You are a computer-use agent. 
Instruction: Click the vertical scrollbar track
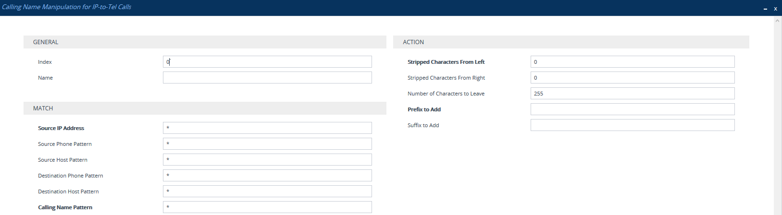[x=778, y=120]
